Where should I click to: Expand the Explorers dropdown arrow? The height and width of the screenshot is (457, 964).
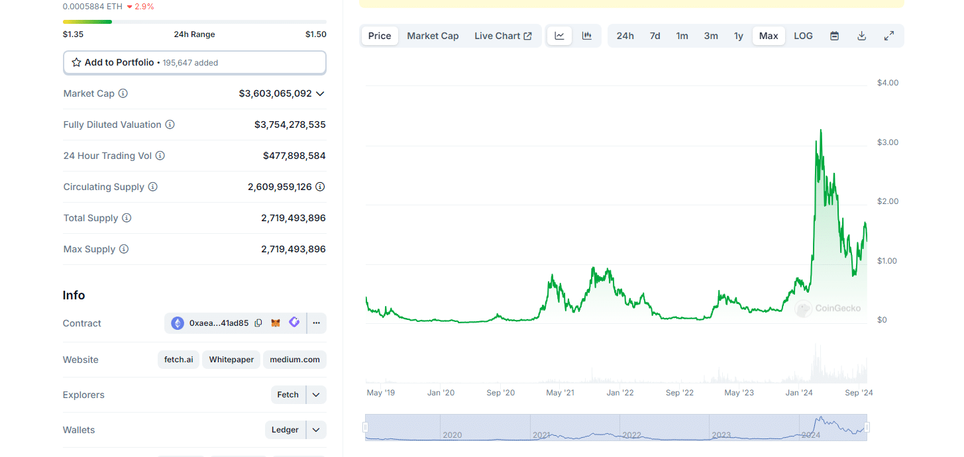(316, 395)
